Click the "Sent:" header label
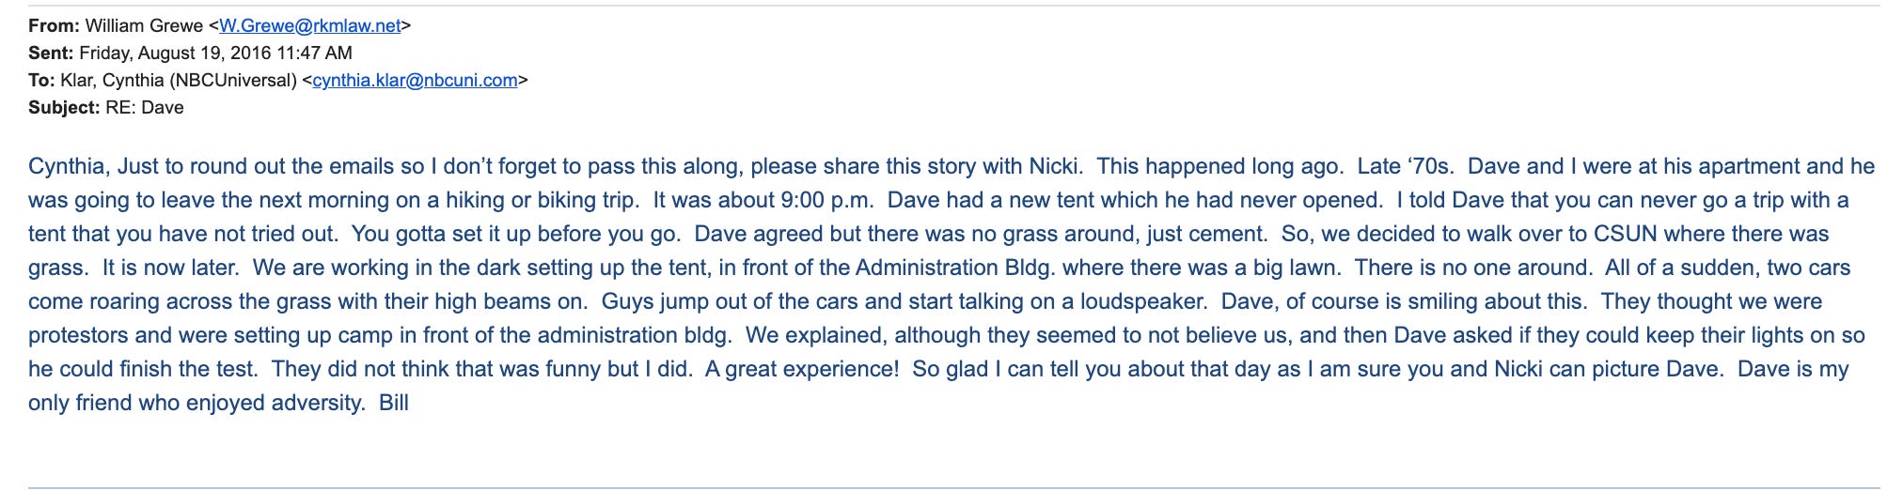Image resolution: width=1903 pixels, height=490 pixels. (x=51, y=54)
